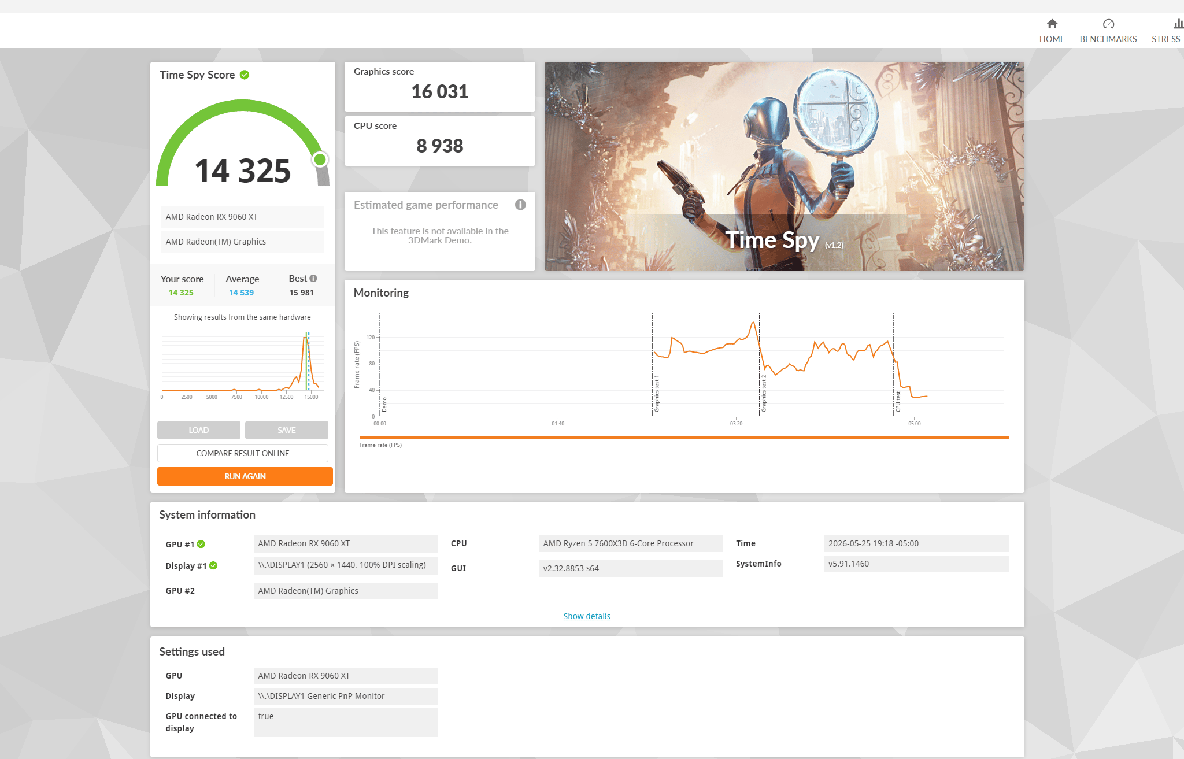This screenshot has width=1184, height=759.
Task: Click the SAVE button
Action: click(287, 430)
